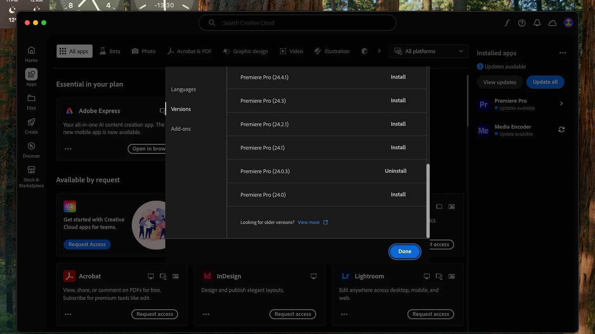Open Stock & Marketplace in sidebar
The height and width of the screenshot is (334, 595).
(x=31, y=176)
